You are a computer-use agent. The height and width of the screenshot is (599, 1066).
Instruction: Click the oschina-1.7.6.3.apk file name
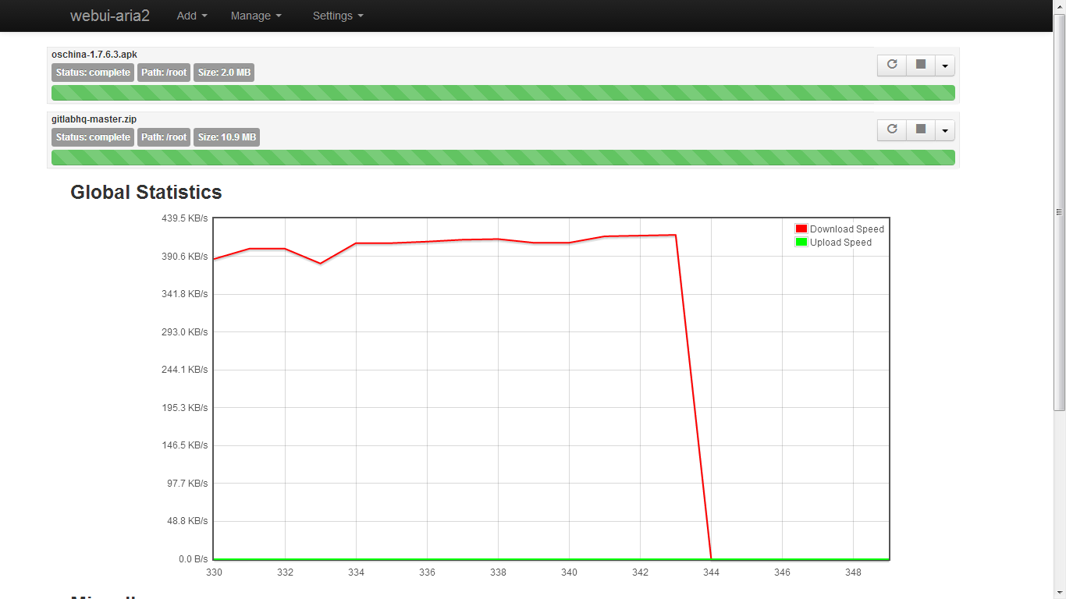click(94, 55)
